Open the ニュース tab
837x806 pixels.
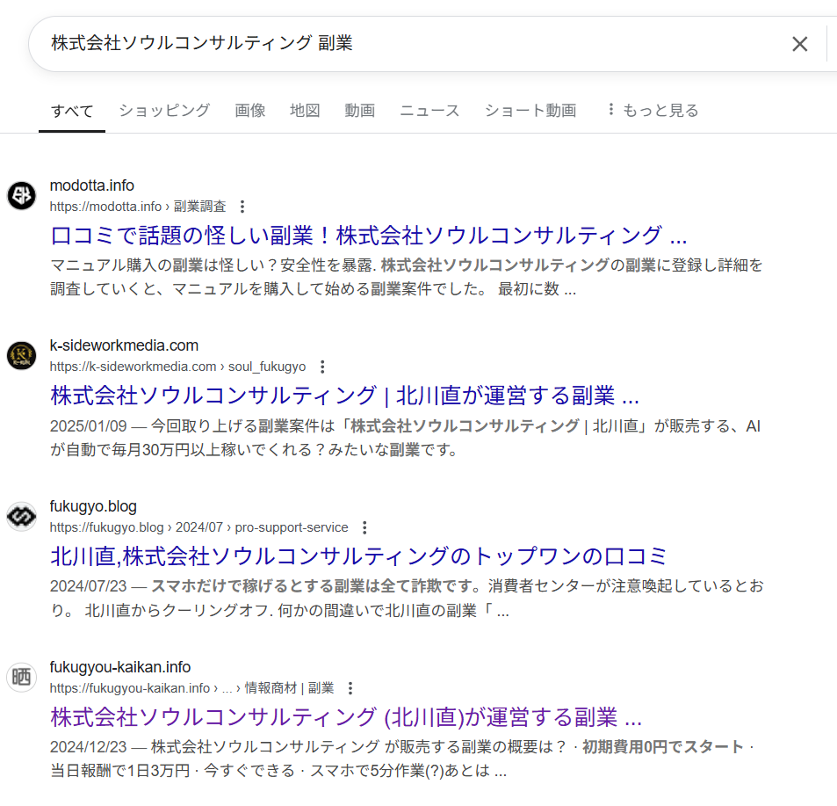[429, 111]
